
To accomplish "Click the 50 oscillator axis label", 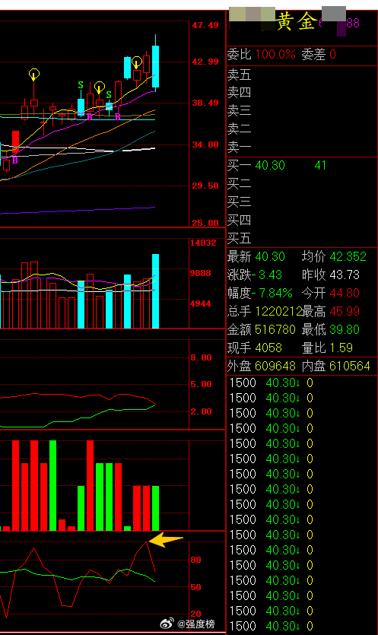I will (x=195, y=587).
